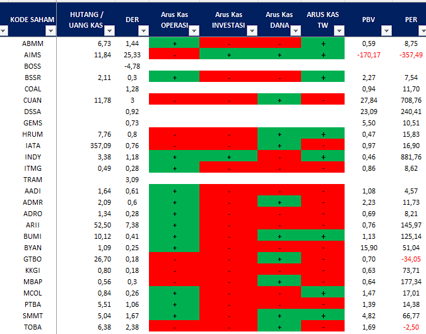Open the Arus Kas OPERASI filter dropdown
The image size is (426, 334).
coord(192,30)
